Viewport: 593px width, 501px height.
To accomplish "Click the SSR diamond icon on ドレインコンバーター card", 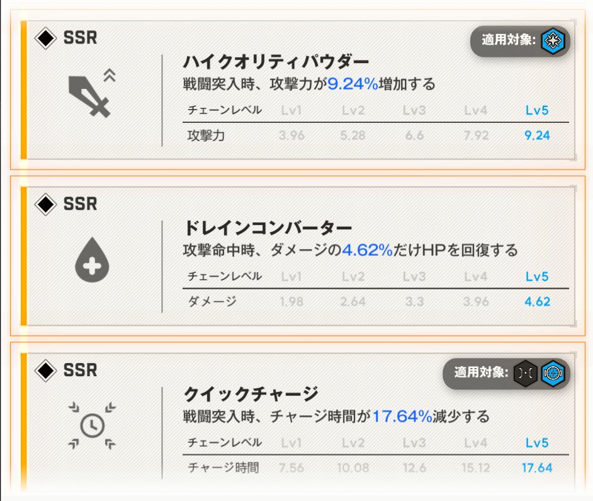I will 45,204.
